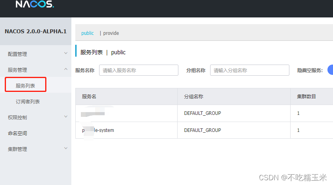
Task: Focus the 分组名称 search input
Action: tap(250, 70)
